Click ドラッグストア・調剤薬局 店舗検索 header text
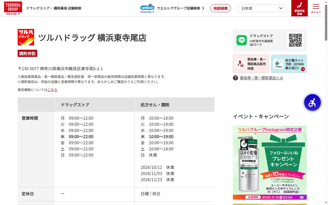328x205 pixels. coord(54,8)
